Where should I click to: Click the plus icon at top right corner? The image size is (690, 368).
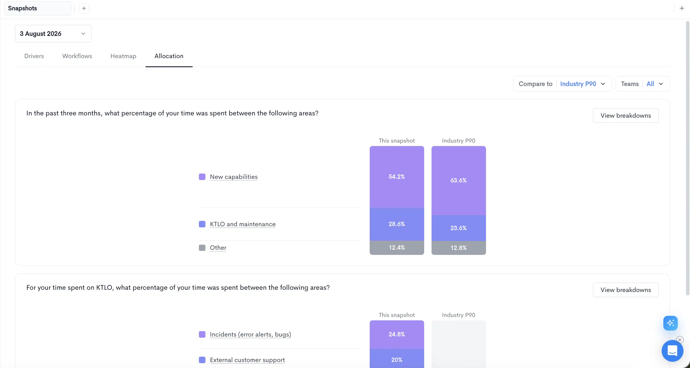click(x=682, y=8)
